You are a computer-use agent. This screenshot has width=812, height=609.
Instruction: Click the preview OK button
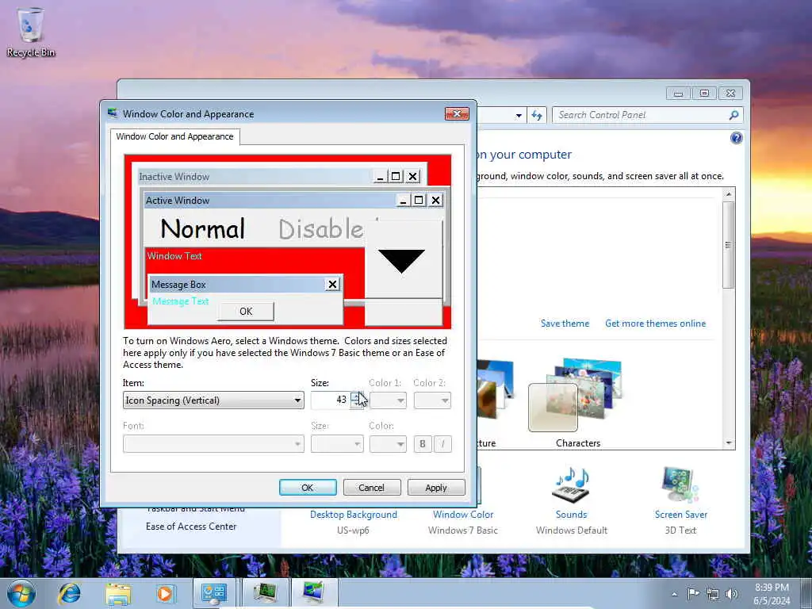click(x=246, y=311)
